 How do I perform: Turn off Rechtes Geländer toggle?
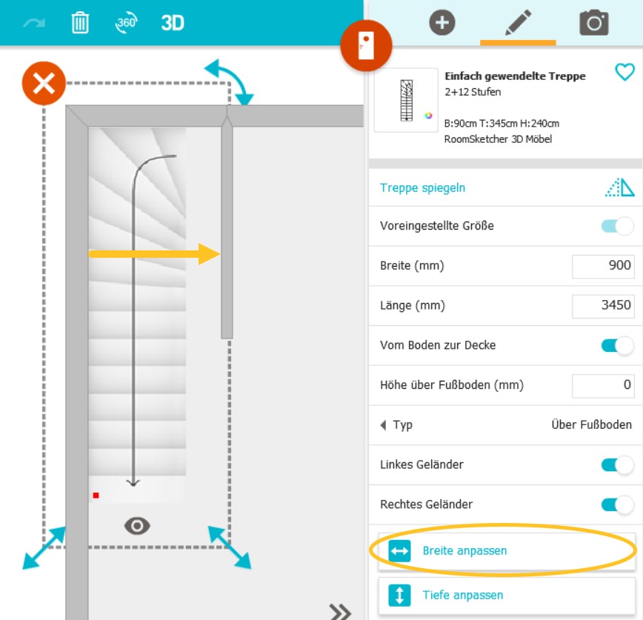pyautogui.click(x=617, y=504)
